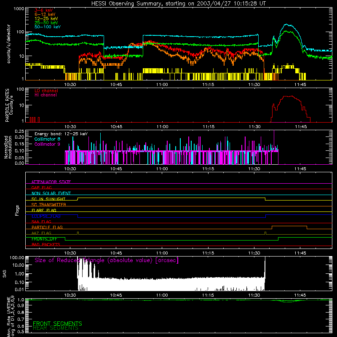Click the counts/s/detector axis label

(x=9, y=44)
